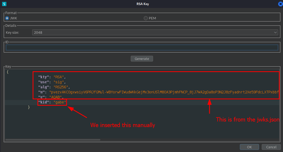
Task: Click the opening brace in the Key editor
Action: point(7,72)
